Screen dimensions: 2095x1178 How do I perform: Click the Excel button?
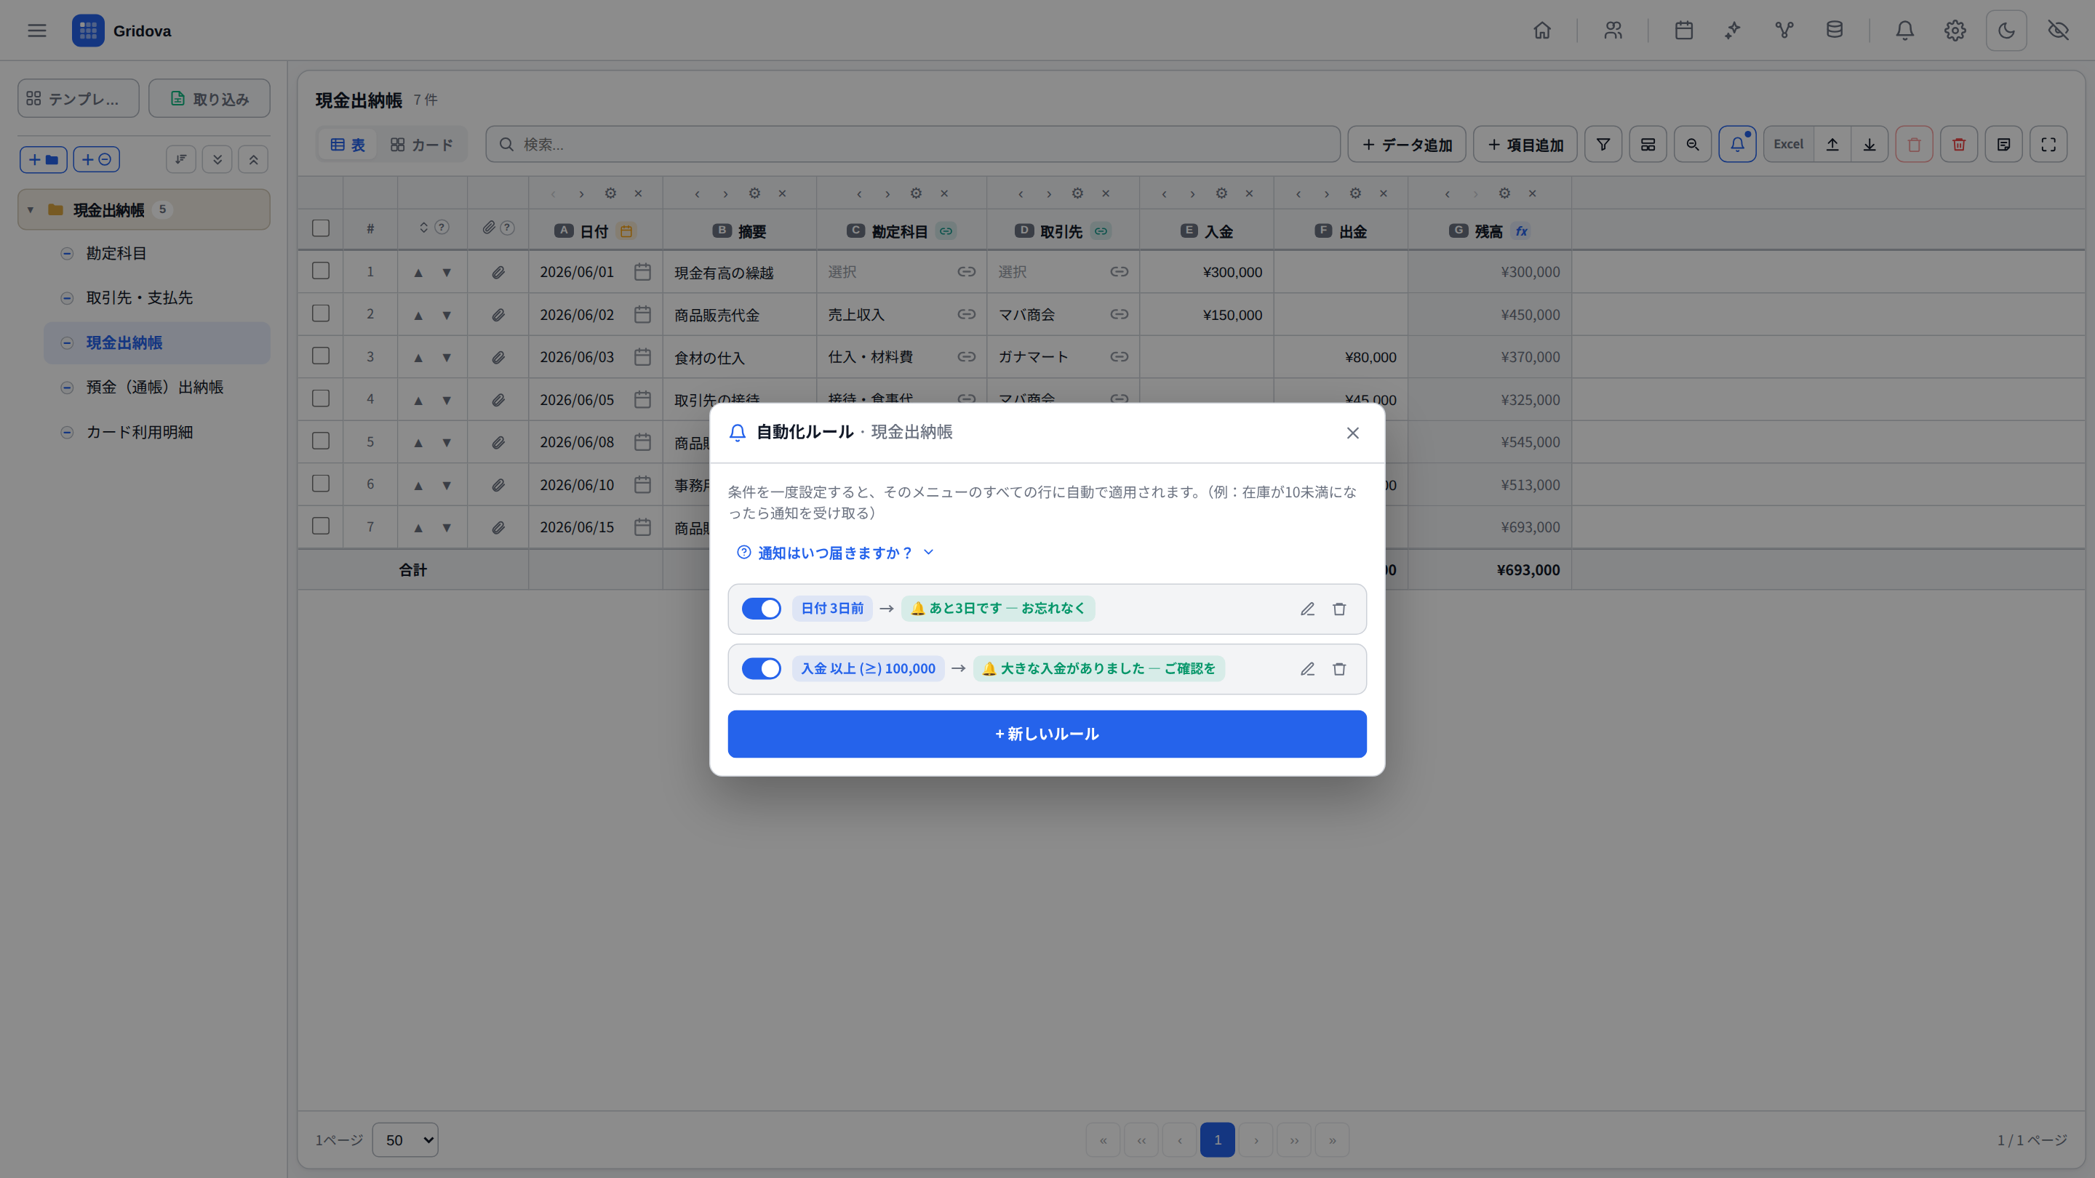click(x=1789, y=144)
